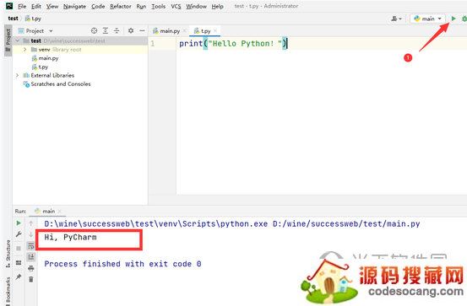Expand External Libraries node
The height and width of the screenshot is (306, 467).
[17, 75]
